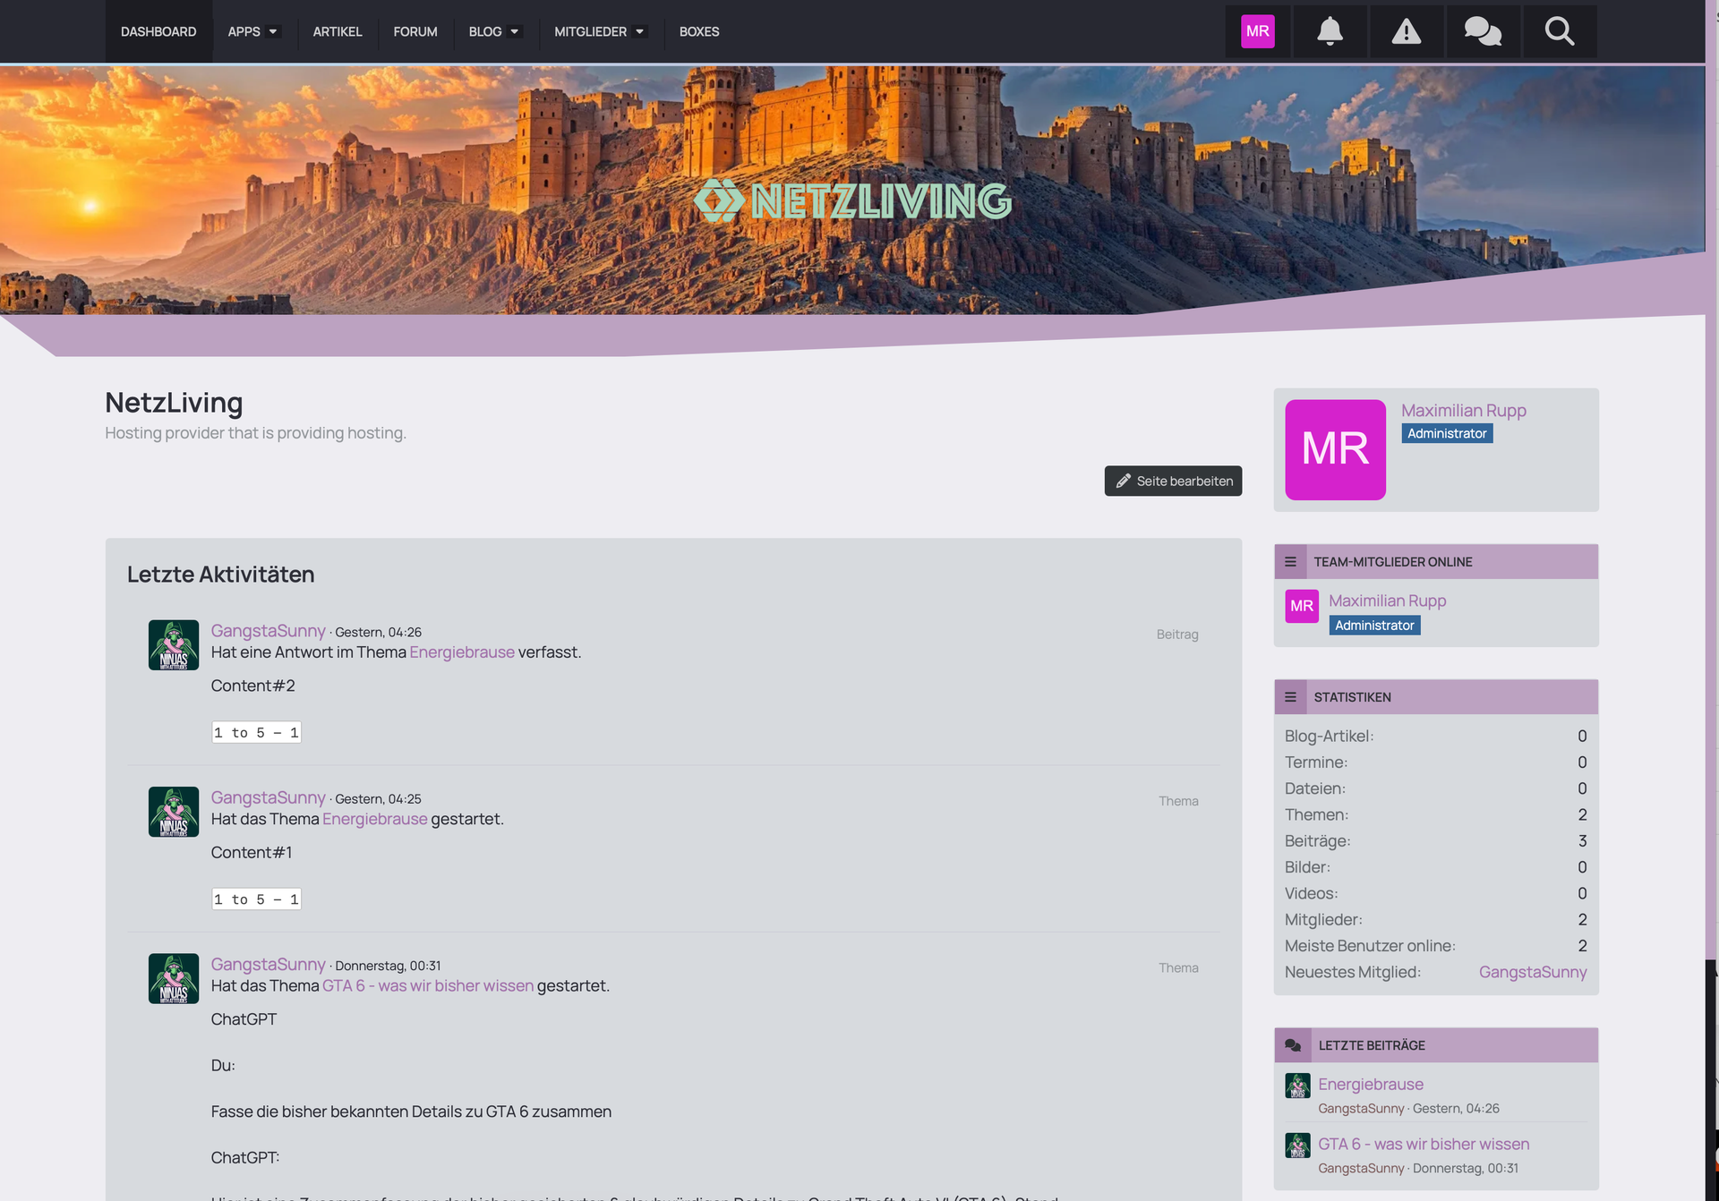Expand the Blog dropdown arrow
Viewport: 1719px width, 1201px height.
click(x=515, y=31)
